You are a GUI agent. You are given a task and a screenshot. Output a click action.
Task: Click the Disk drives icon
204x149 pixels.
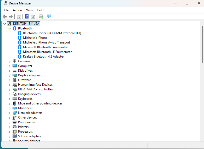pyautogui.click(x=15, y=71)
